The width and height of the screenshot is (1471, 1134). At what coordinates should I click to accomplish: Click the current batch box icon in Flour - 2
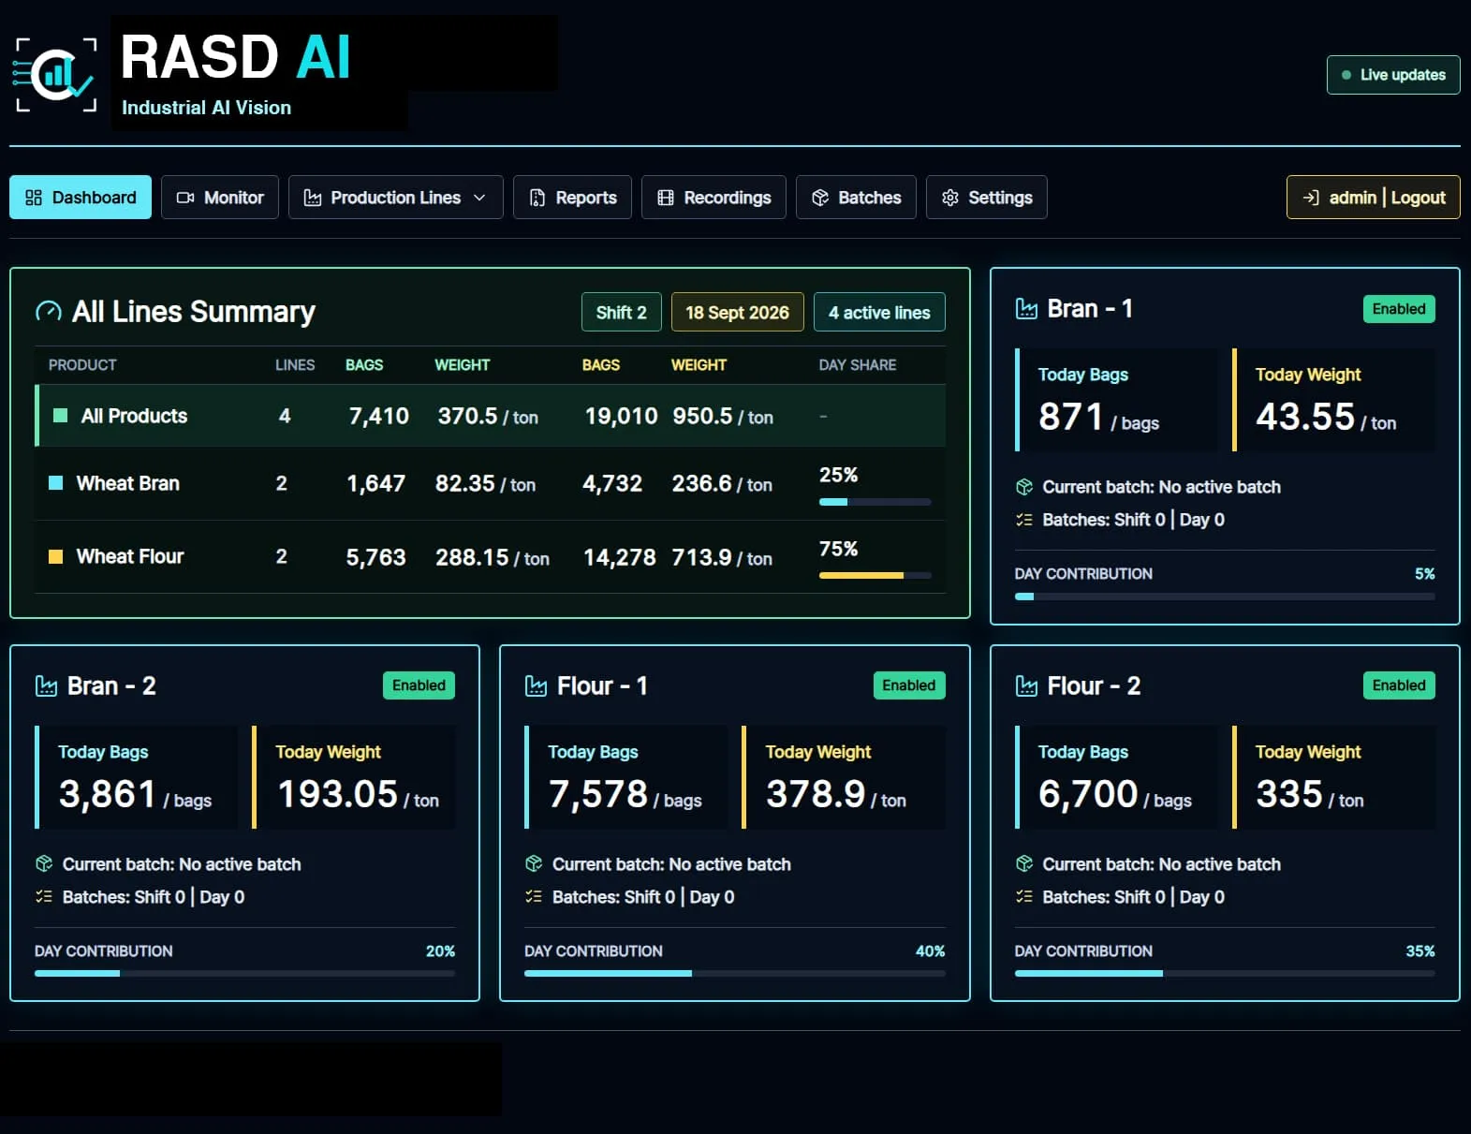1024,864
